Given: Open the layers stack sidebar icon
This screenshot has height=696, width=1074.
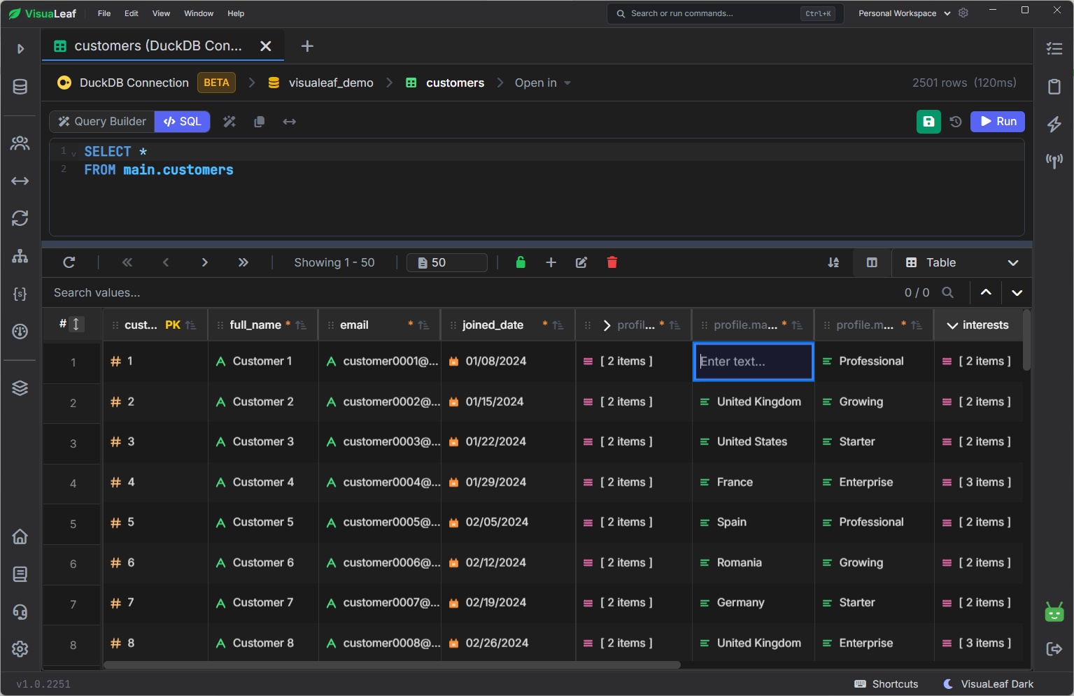Looking at the screenshot, I should [x=20, y=388].
